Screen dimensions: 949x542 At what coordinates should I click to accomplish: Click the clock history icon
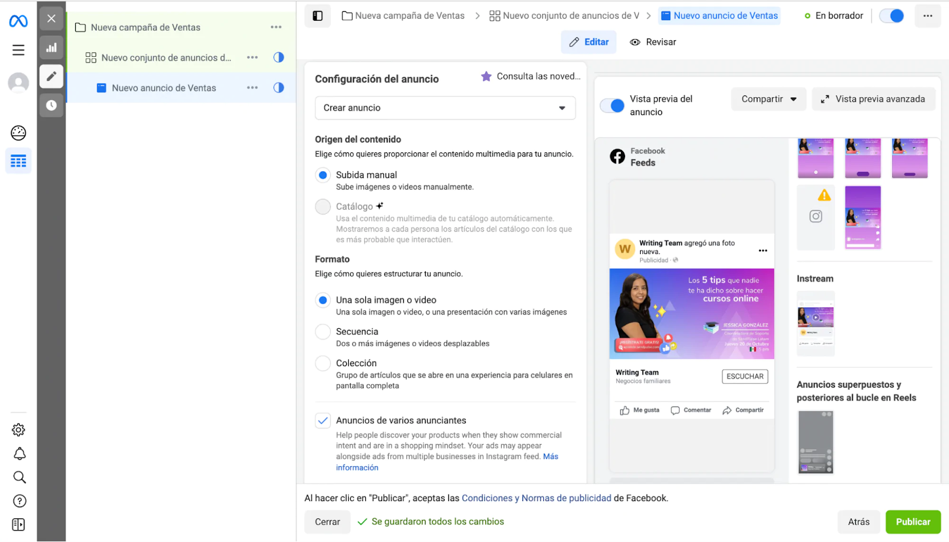point(52,105)
